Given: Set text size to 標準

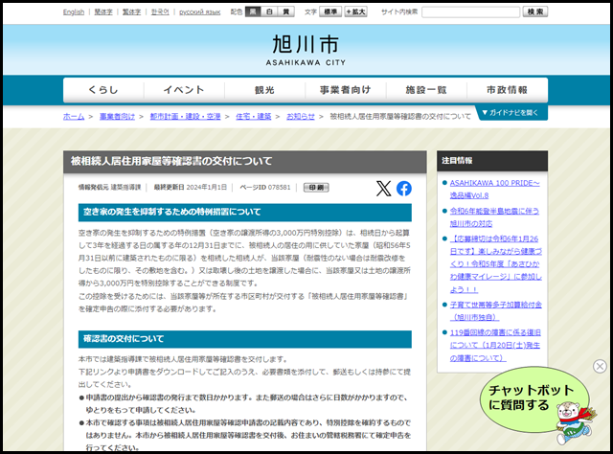Looking at the screenshot, I should click(329, 11).
